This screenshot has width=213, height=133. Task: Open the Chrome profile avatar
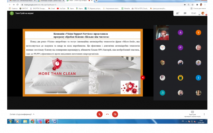coord(201,5)
